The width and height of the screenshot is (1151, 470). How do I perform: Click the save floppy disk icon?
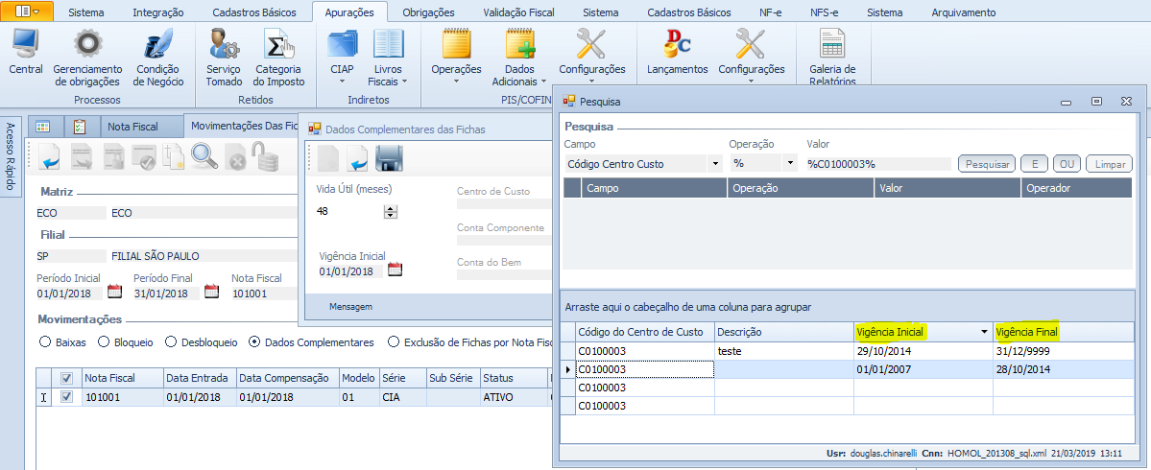pyautogui.click(x=388, y=157)
